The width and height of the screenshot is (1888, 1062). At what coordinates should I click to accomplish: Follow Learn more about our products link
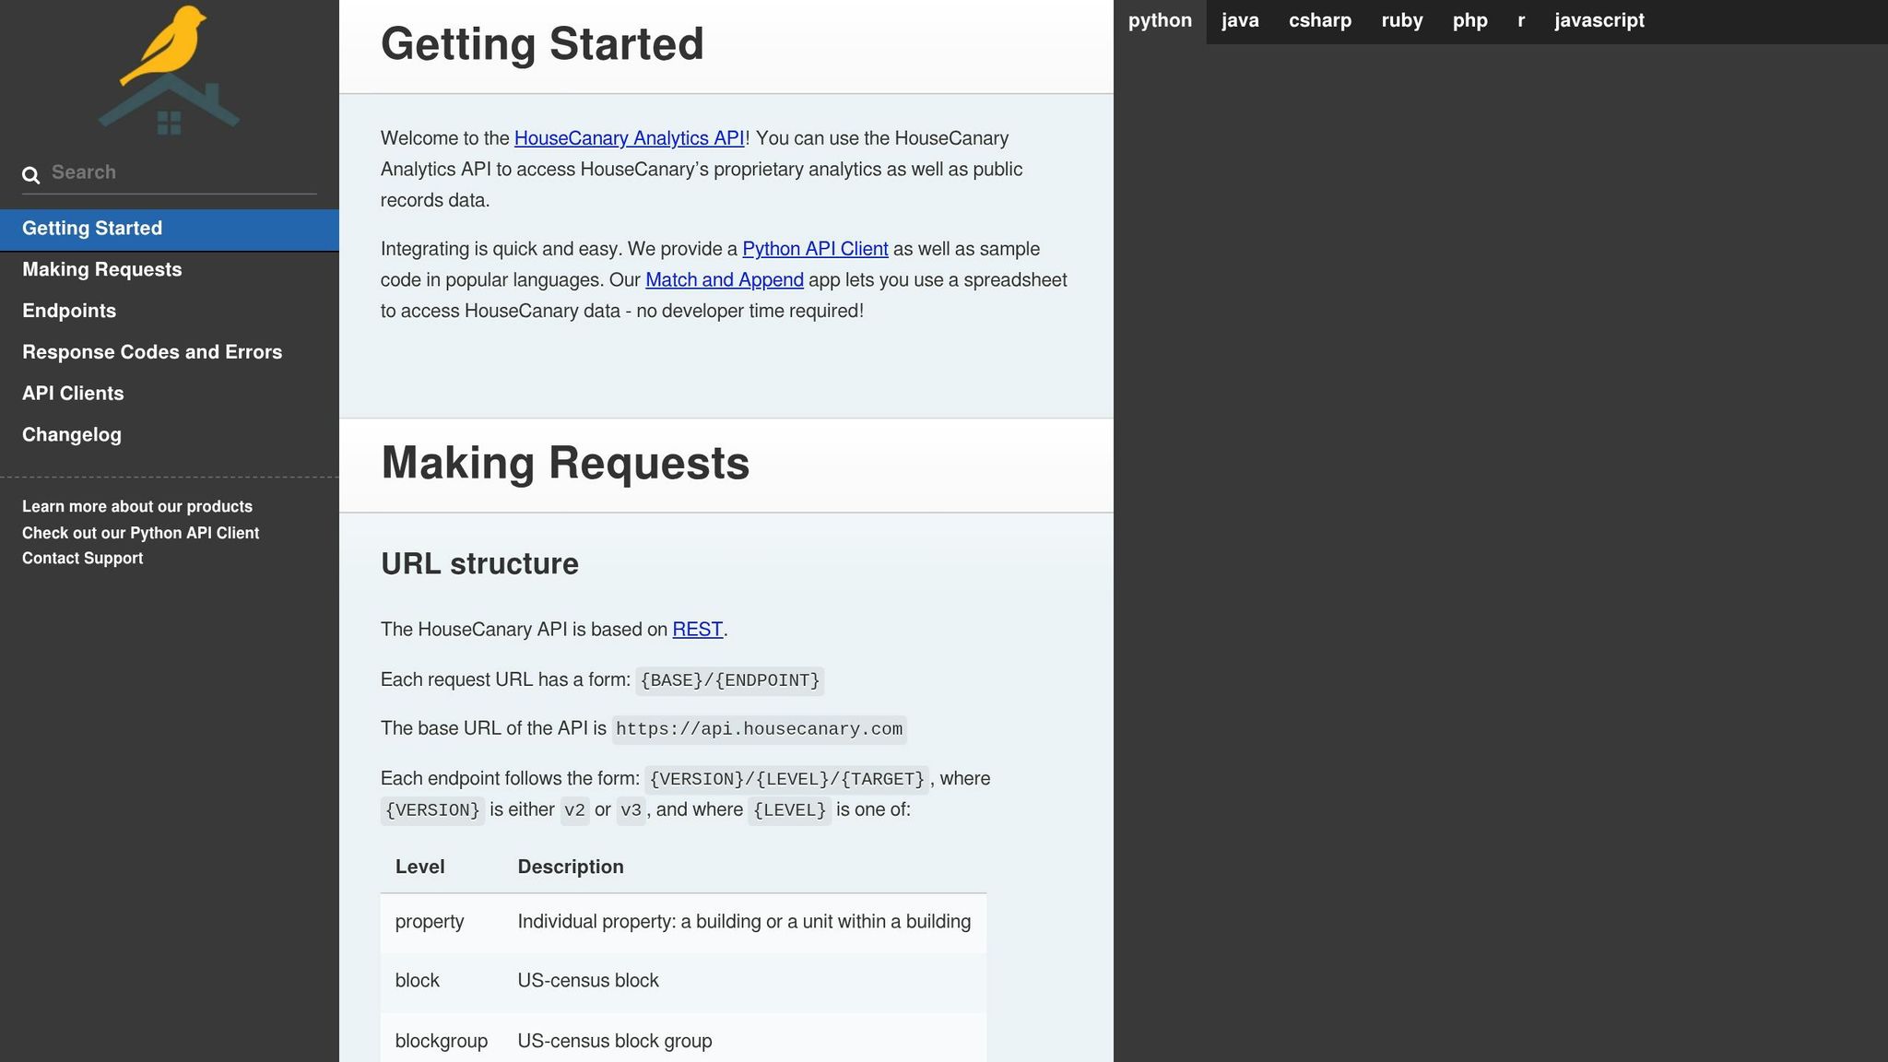click(137, 507)
